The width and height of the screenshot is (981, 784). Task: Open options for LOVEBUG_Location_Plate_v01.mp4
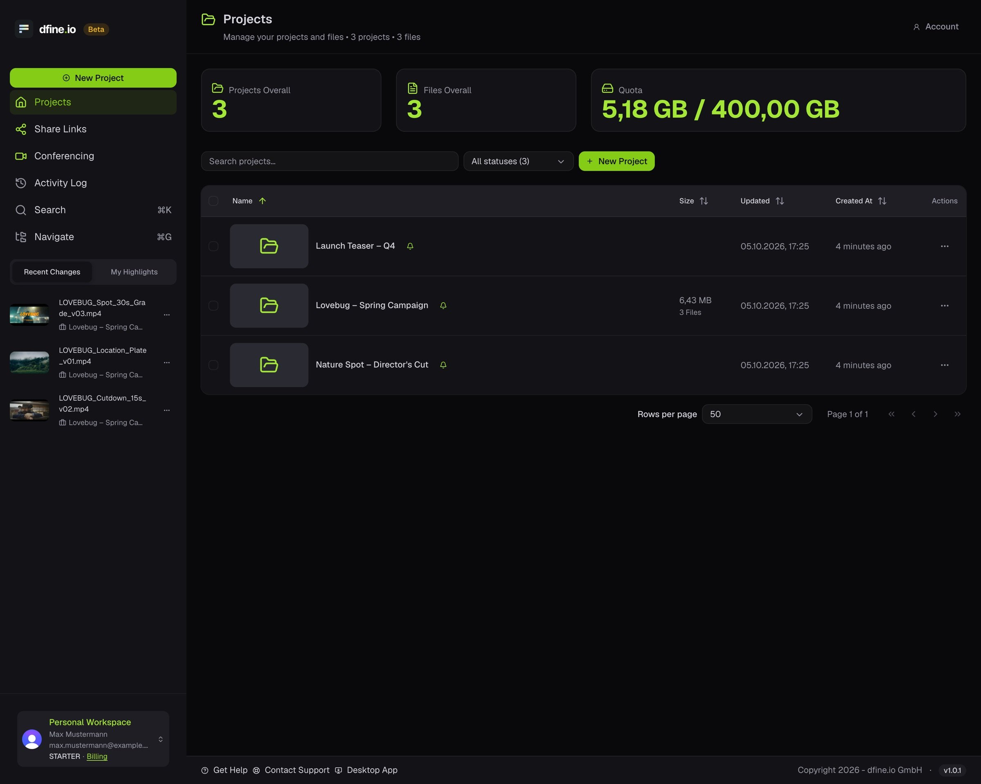(x=166, y=363)
